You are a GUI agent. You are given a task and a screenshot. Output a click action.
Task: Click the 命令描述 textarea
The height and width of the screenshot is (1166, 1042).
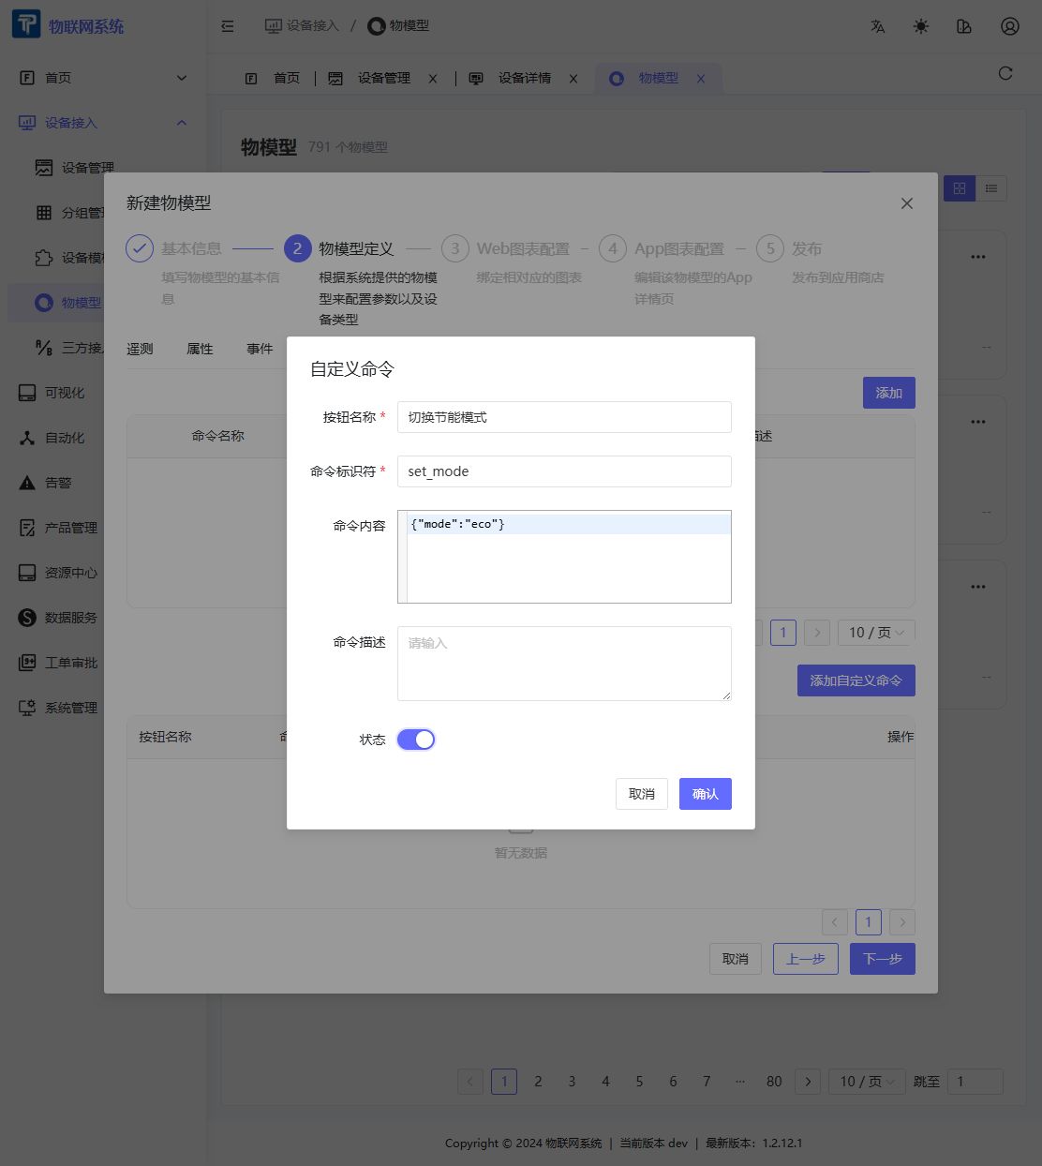[564, 664]
